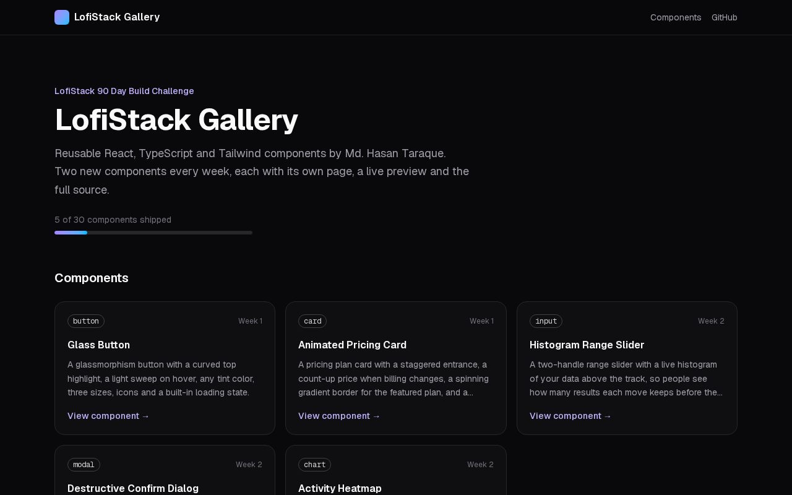Open the Destructive Confirm Dialog title
Screen dimensions: 792x495
coord(133,488)
